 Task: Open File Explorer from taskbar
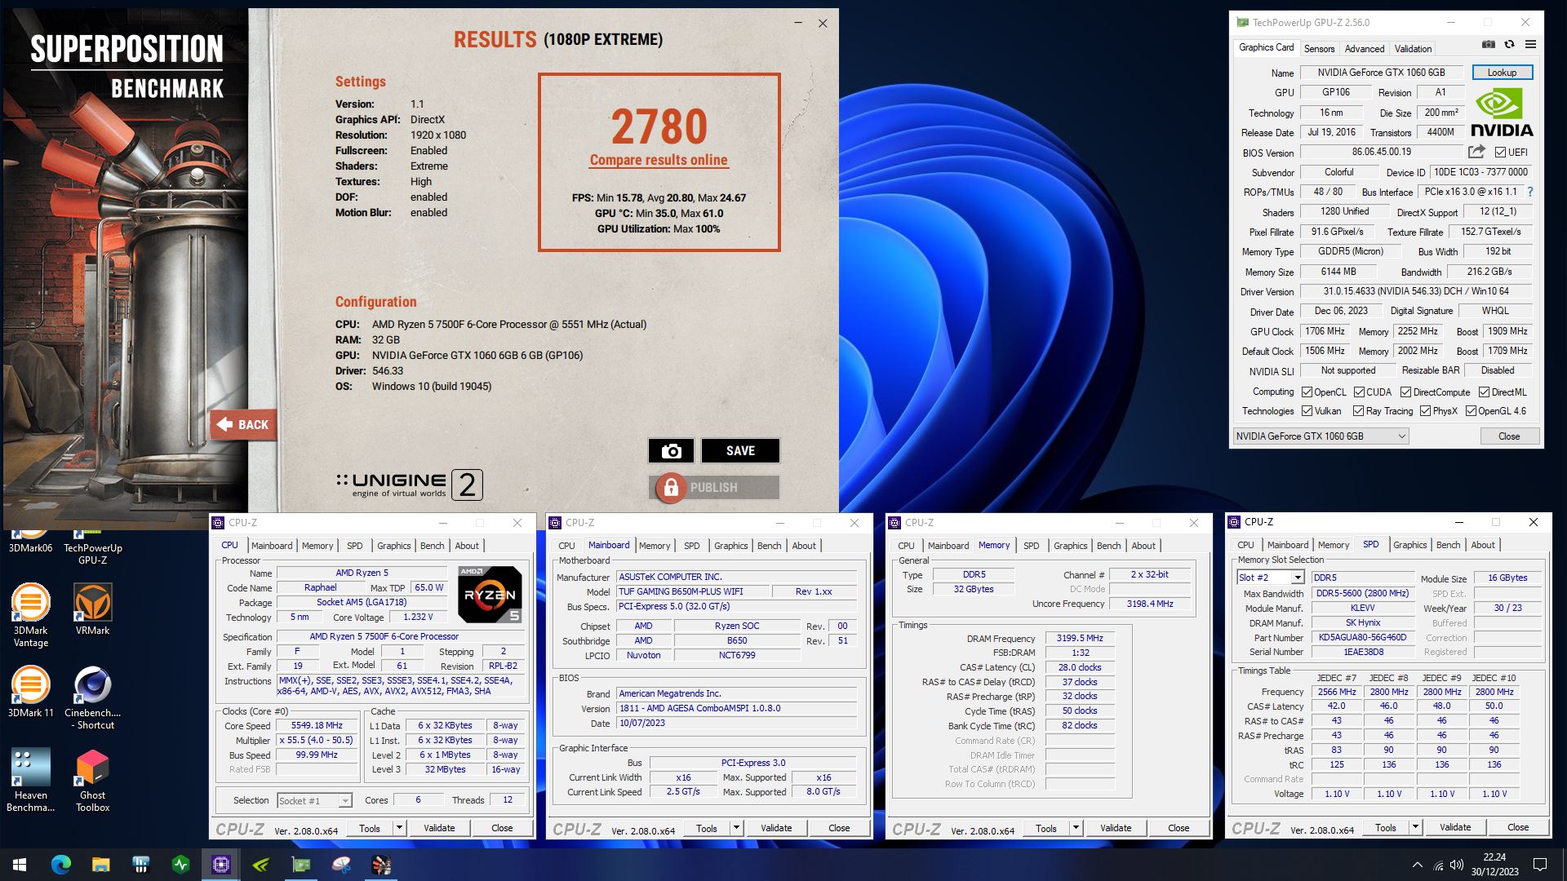click(100, 864)
